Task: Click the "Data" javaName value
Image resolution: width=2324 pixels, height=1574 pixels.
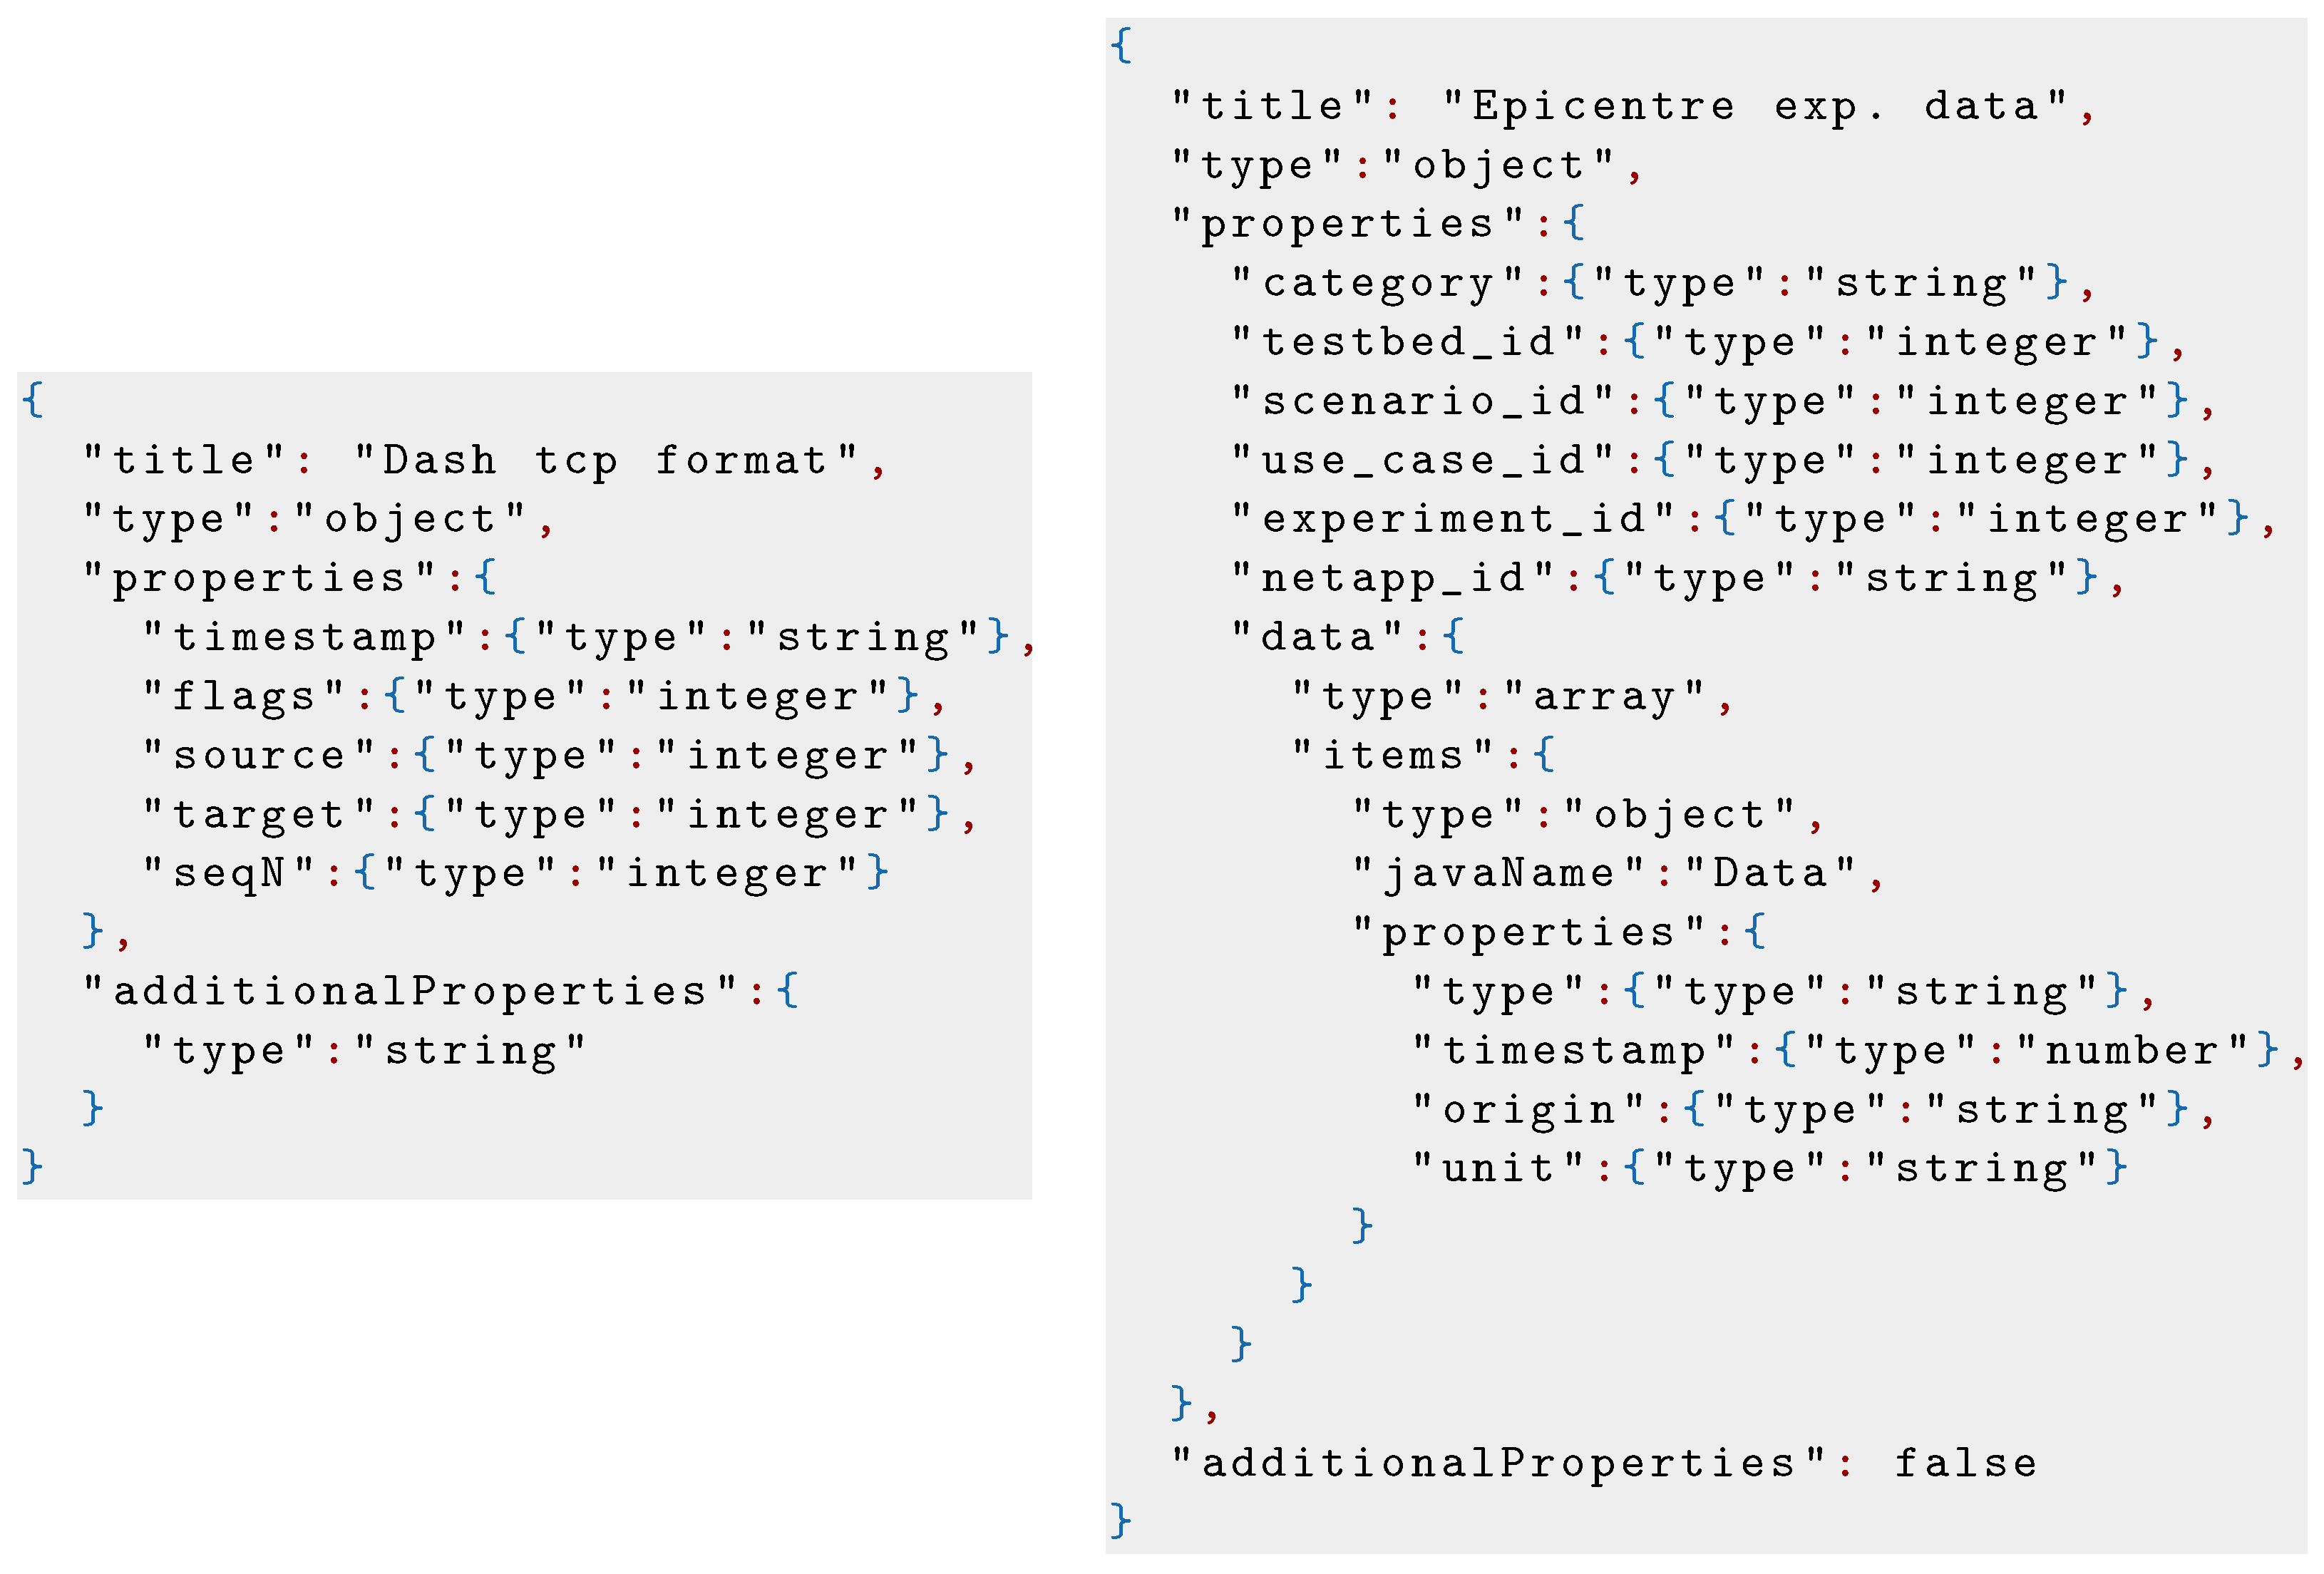Action: click(1770, 874)
